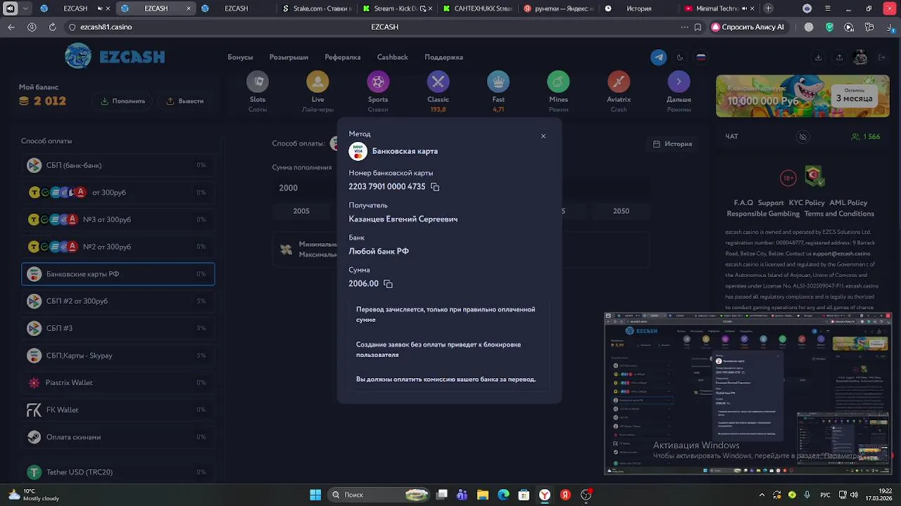Open the Sports betting category
The height and width of the screenshot is (506, 901).
378,91
